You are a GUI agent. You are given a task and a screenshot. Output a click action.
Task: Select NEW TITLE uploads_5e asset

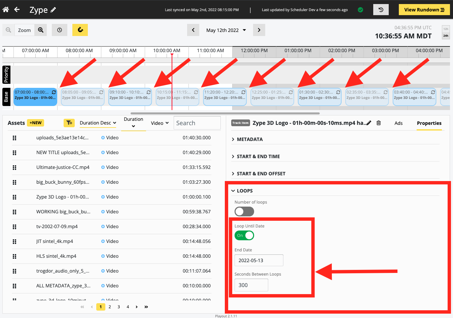pyautogui.click(x=111, y=152)
